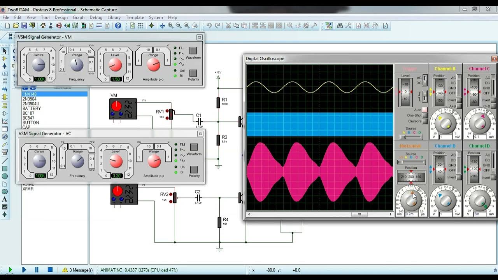The width and height of the screenshot is (498, 280).
Task: Click the Copy to clipboard icon
Action: [237, 26]
